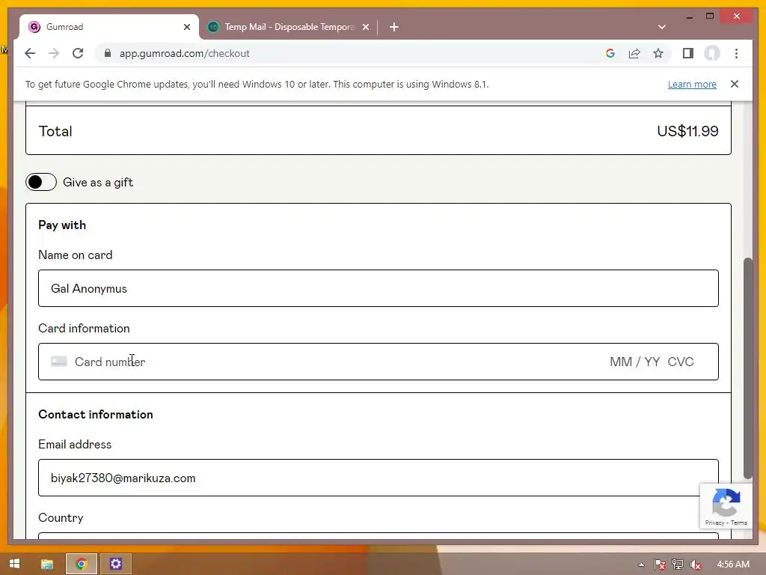Click the page vertical scrollbar thumb
Image resolution: width=766 pixels, height=575 pixels.
[747, 368]
